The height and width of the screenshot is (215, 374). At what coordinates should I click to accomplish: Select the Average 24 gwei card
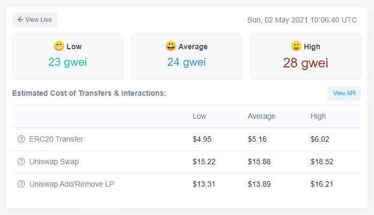186,57
